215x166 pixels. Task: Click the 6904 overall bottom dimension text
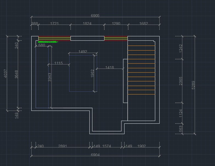(95, 155)
